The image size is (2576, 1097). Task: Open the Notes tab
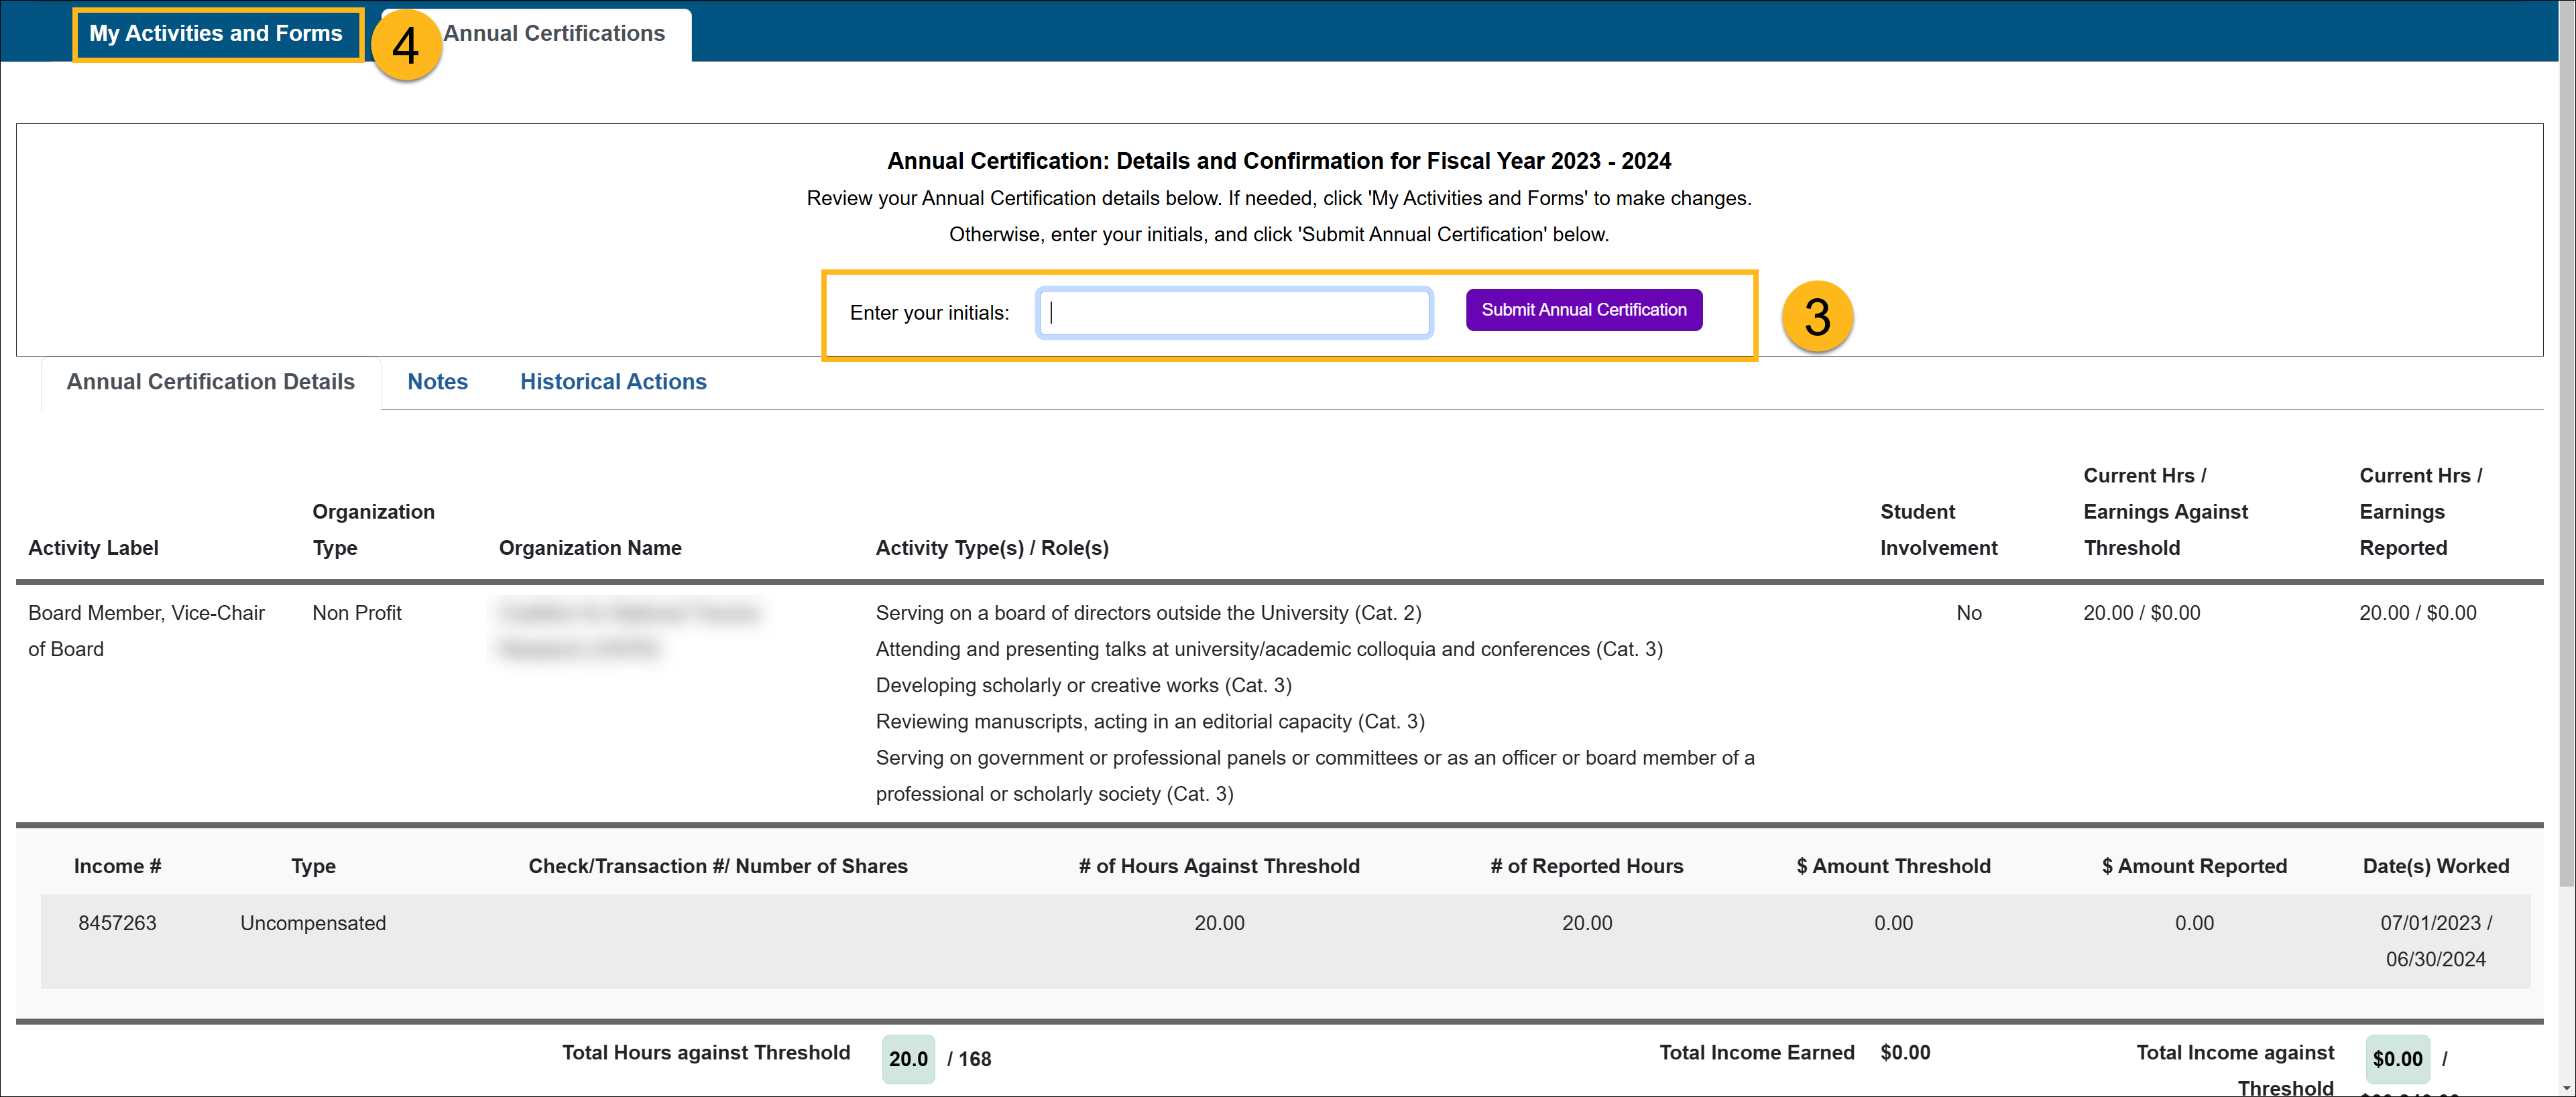point(437,382)
